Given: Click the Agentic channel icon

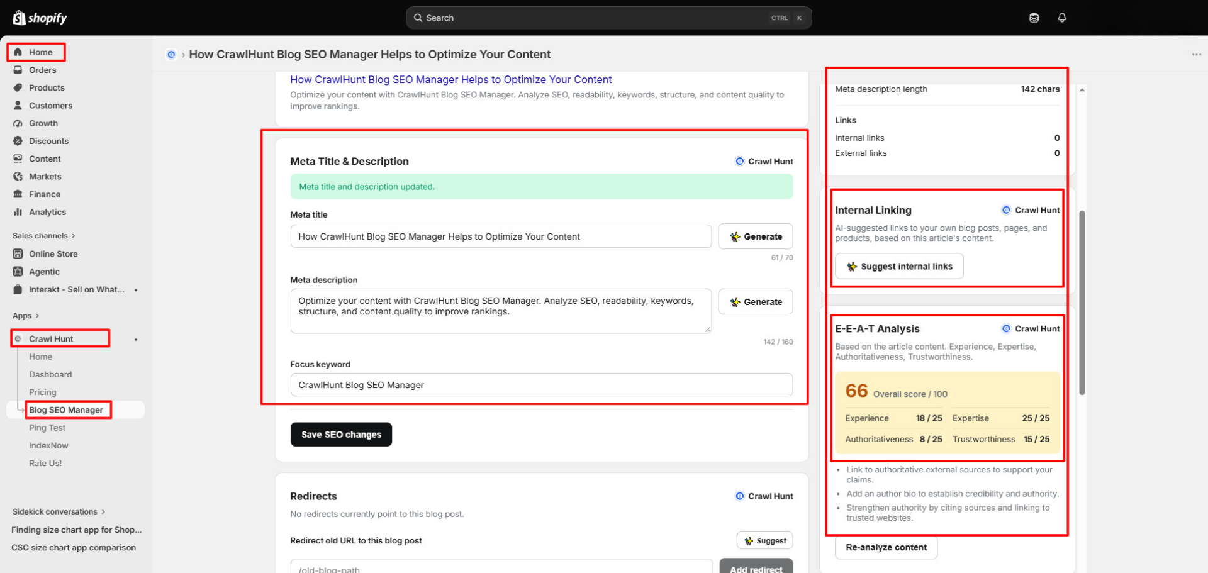Looking at the screenshot, I should (18, 271).
